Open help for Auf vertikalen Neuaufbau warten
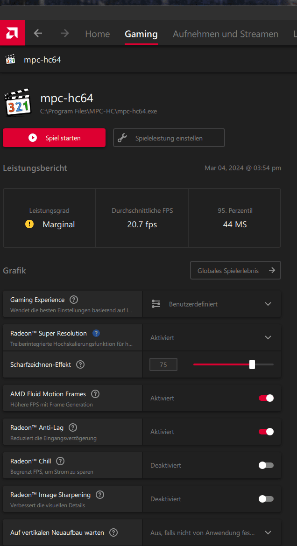The image size is (297, 546). 113,532
